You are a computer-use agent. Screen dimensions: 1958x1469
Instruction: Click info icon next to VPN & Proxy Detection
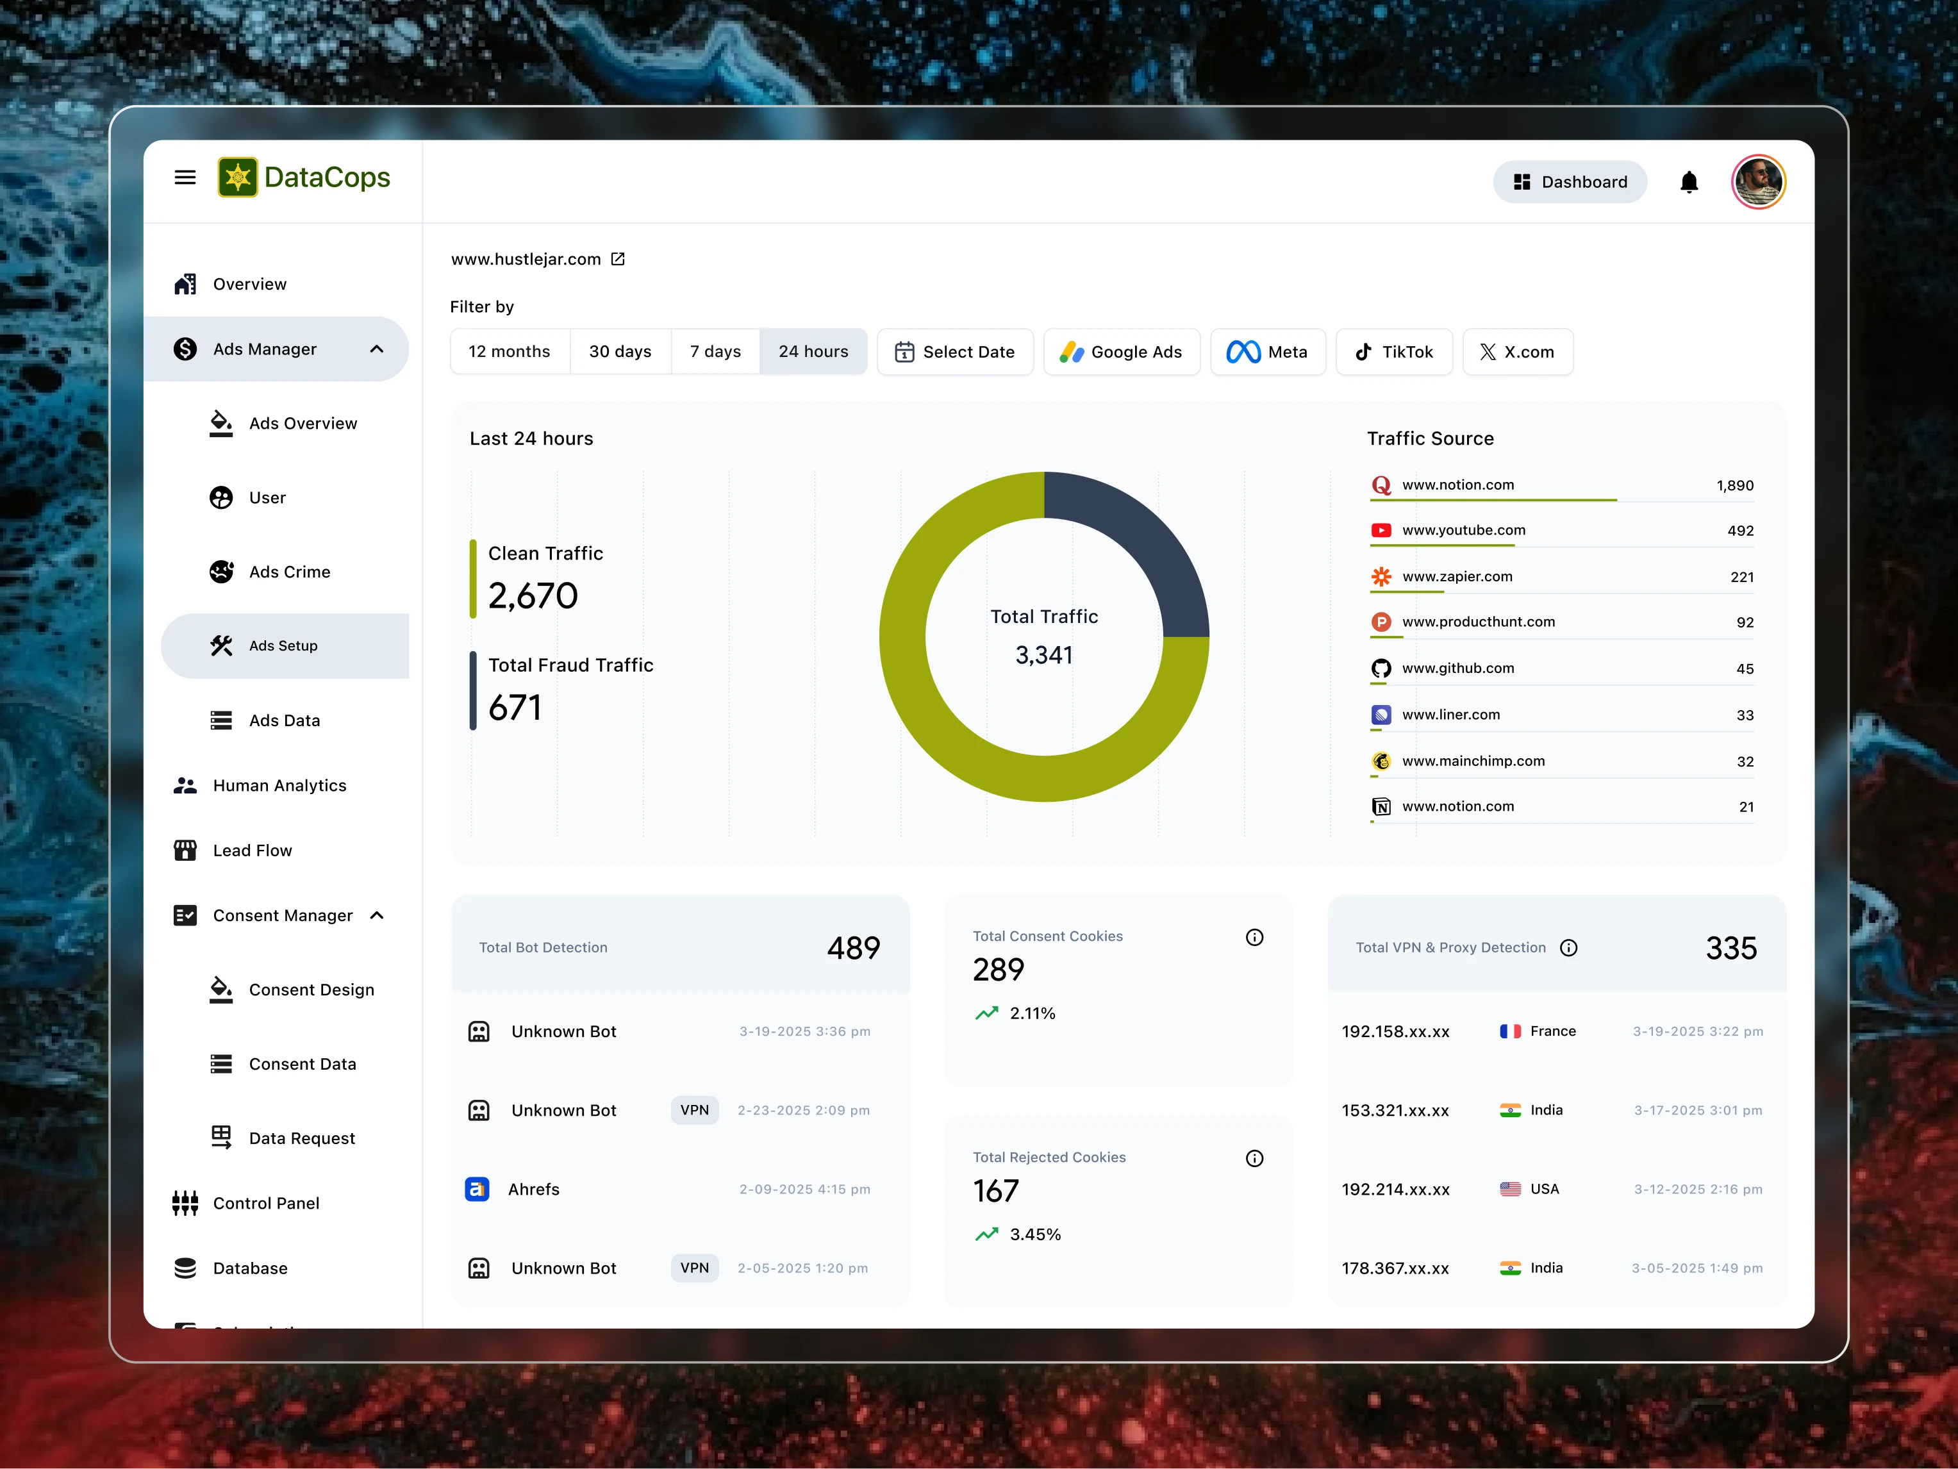click(1568, 948)
